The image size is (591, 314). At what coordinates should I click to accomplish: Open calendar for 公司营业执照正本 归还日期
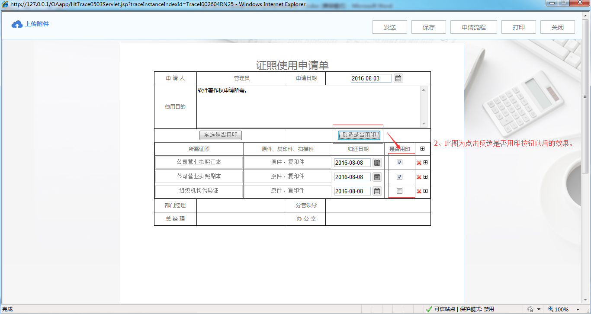376,162
